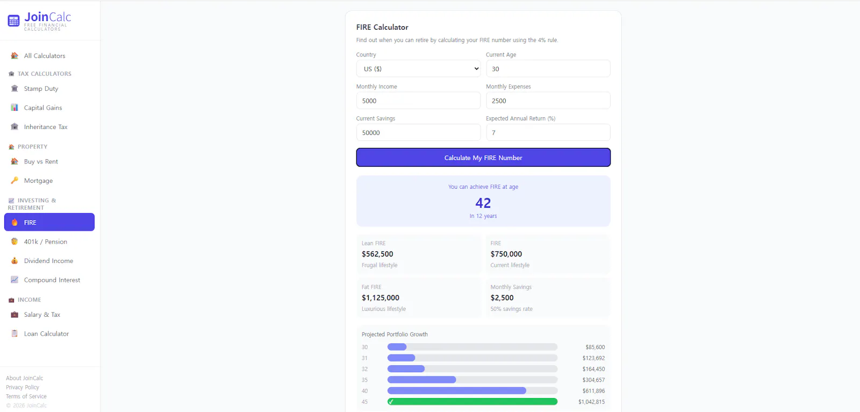Click the Salary & Tax briefcase icon
860x412 pixels.
click(x=15, y=315)
